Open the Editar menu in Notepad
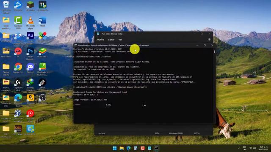Viewport: 271px width, 152px height. pos(111,40)
